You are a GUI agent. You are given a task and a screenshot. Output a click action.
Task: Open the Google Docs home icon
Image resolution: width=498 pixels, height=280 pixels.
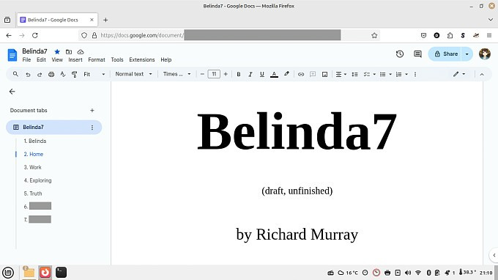point(12,55)
